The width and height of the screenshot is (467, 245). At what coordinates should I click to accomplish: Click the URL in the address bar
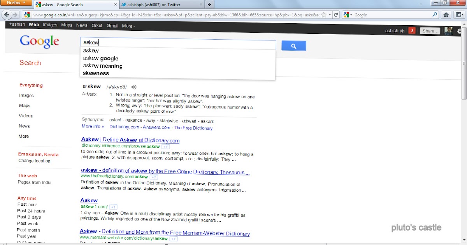(x=176, y=15)
